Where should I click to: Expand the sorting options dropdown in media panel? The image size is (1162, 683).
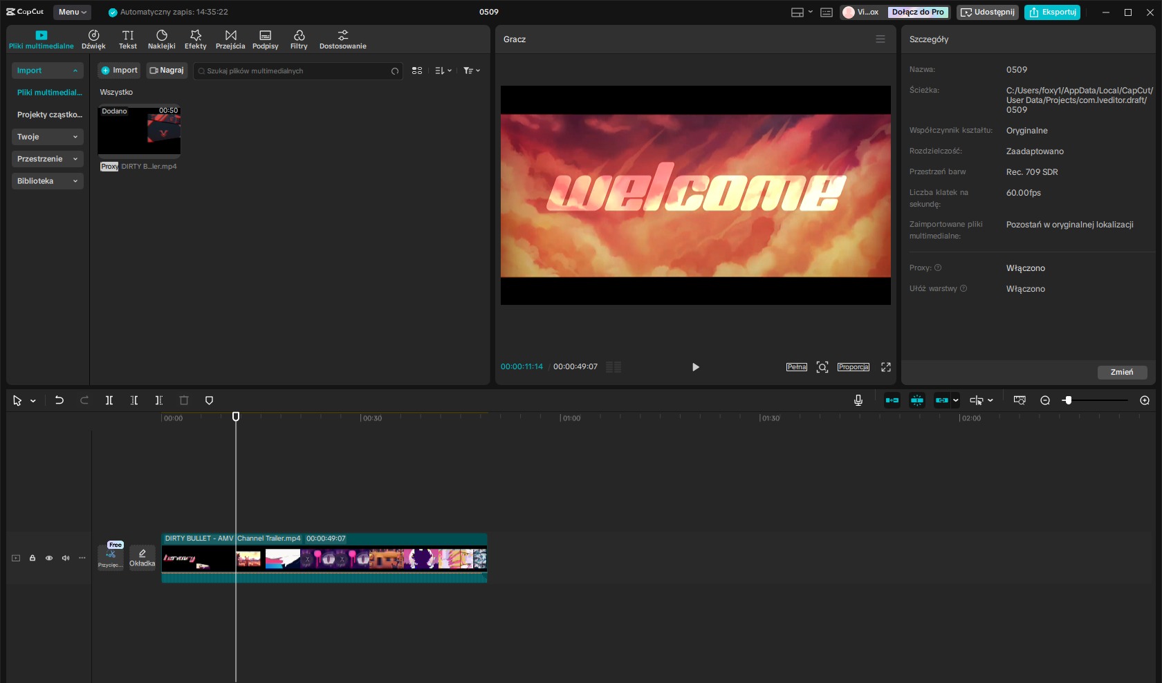[x=443, y=70]
